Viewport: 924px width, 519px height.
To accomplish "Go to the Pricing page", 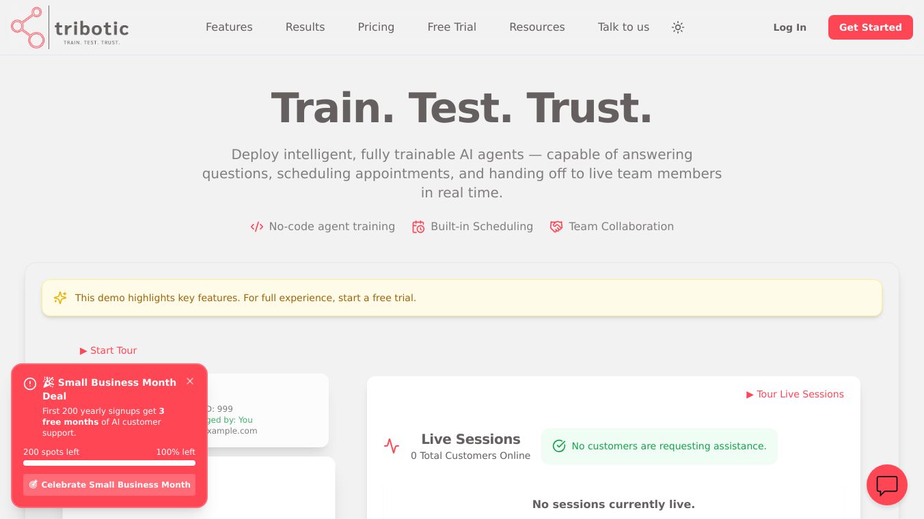I will pyautogui.click(x=376, y=27).
